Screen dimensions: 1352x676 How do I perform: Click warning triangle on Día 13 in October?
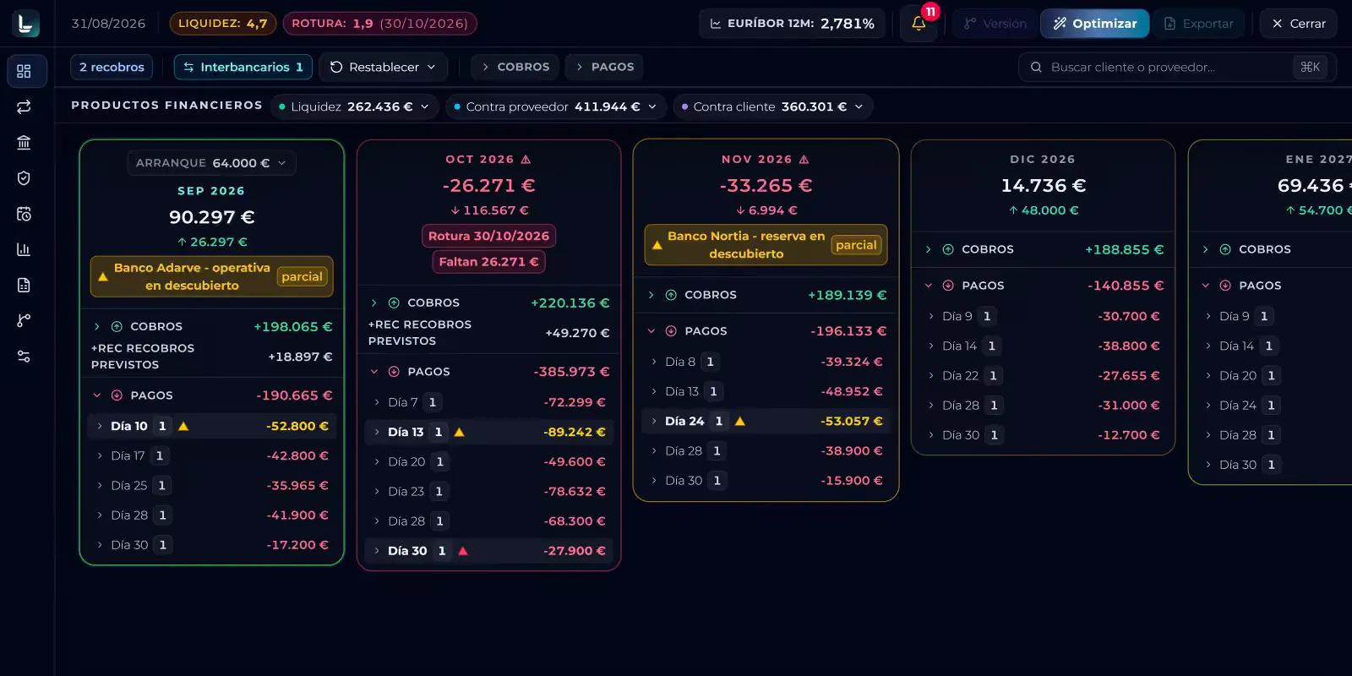point(460,432)
